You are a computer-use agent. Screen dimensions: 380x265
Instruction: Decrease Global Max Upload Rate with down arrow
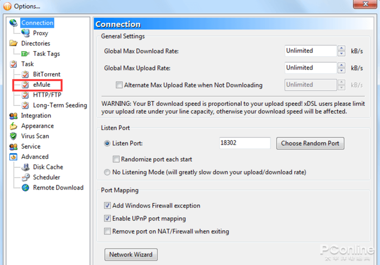pos(341,71)
